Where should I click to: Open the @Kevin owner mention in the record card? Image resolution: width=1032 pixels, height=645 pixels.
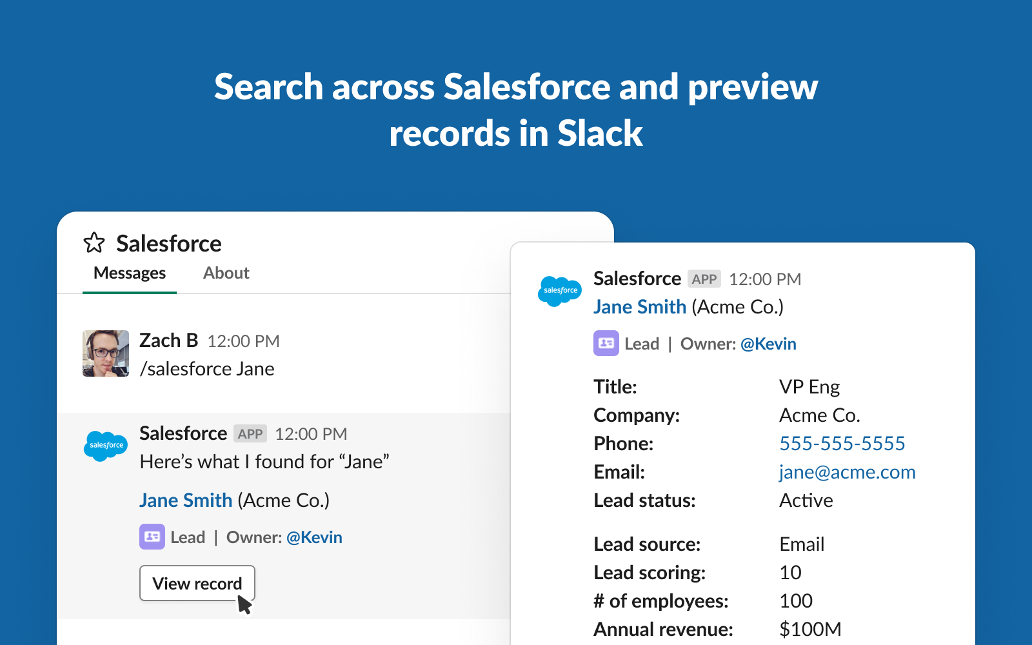(768, 344)
